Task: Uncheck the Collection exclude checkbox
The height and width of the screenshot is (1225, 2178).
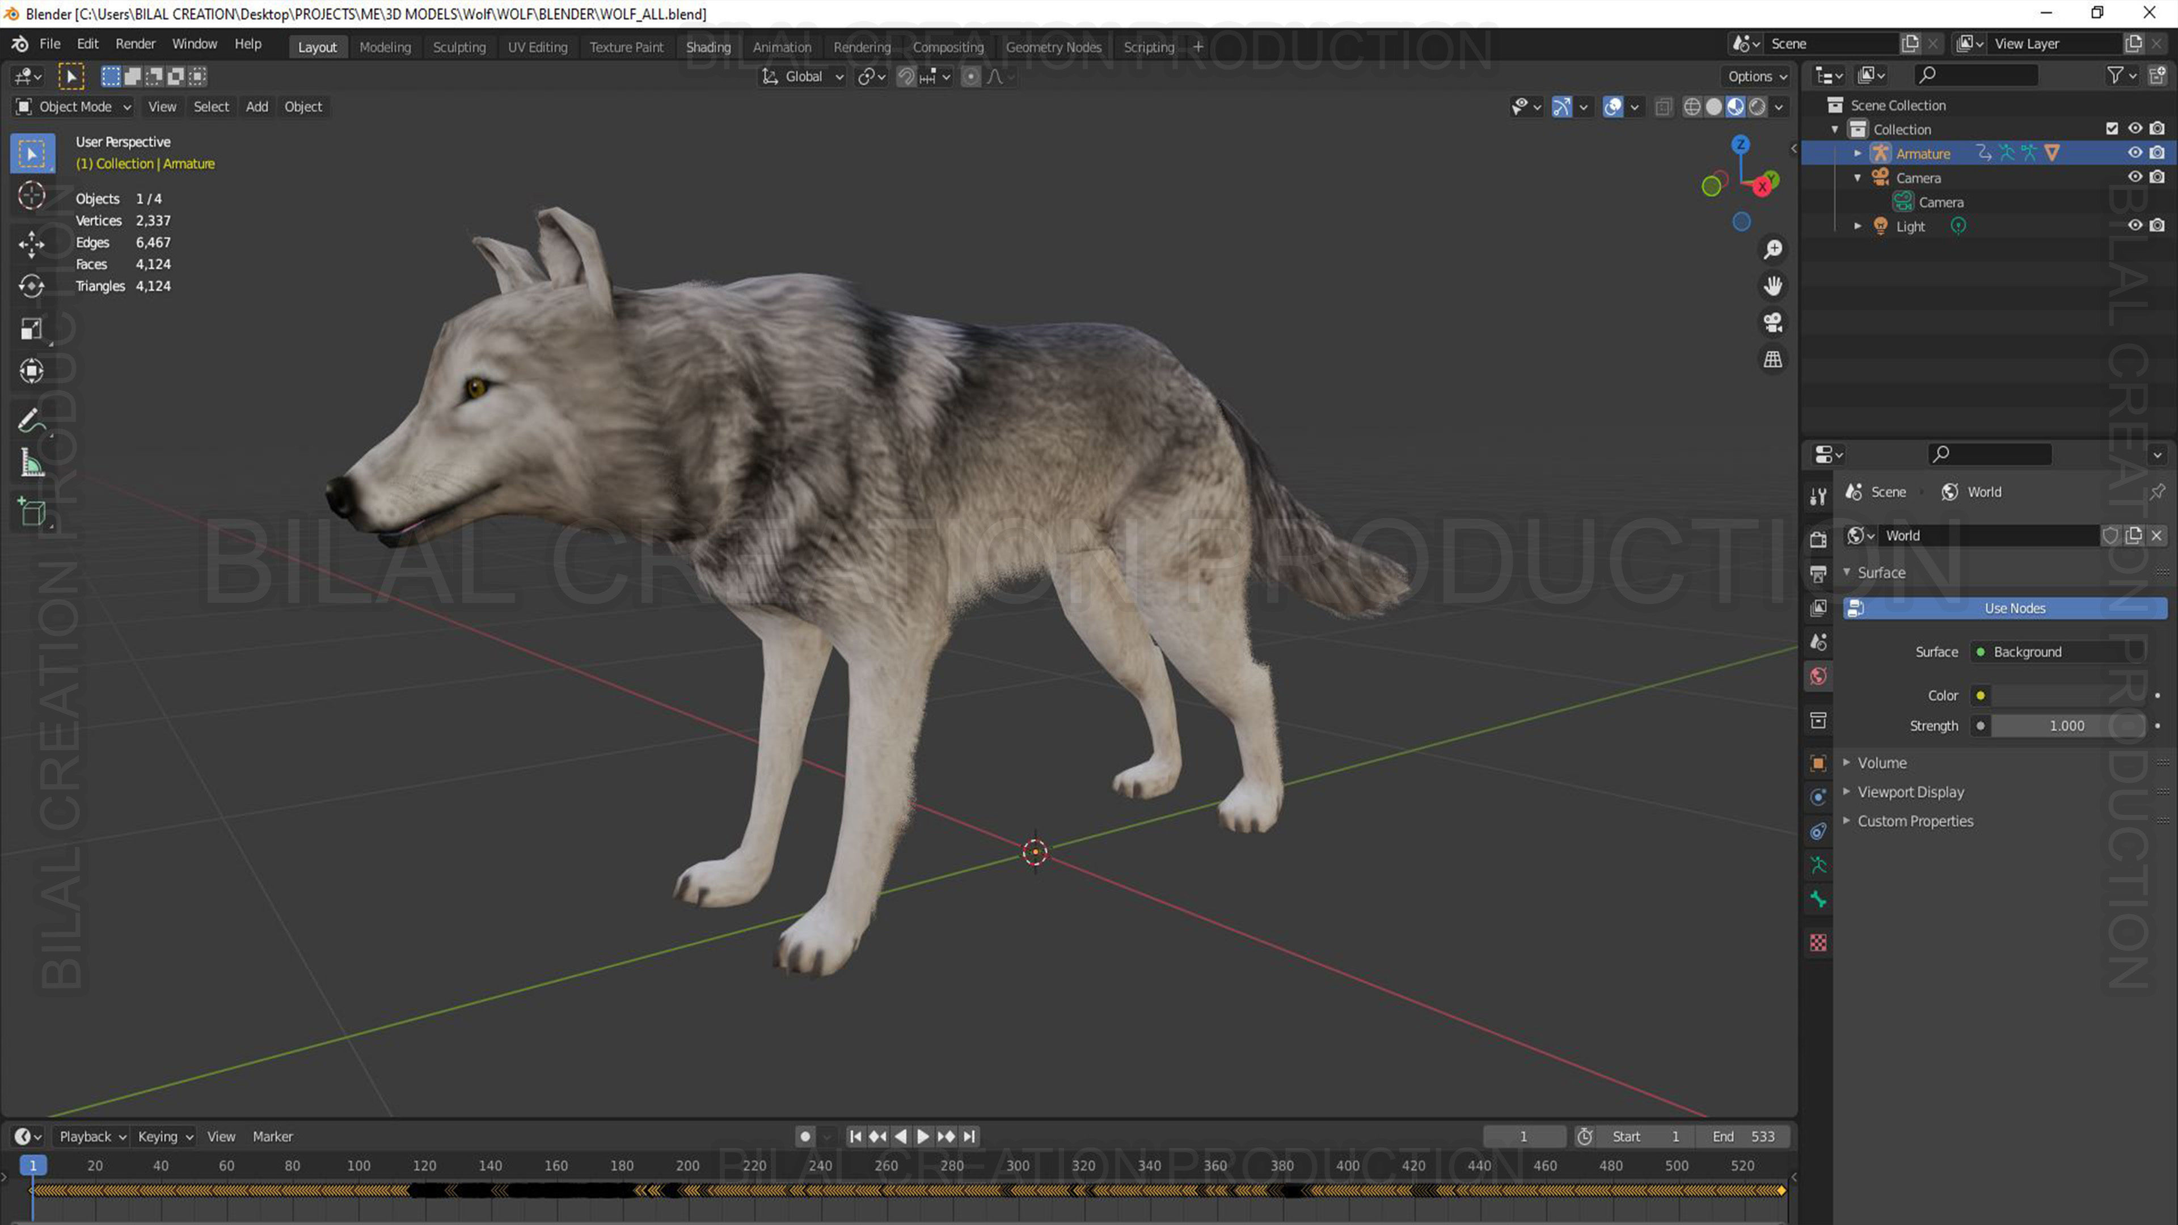Action: coord(2112,129)
